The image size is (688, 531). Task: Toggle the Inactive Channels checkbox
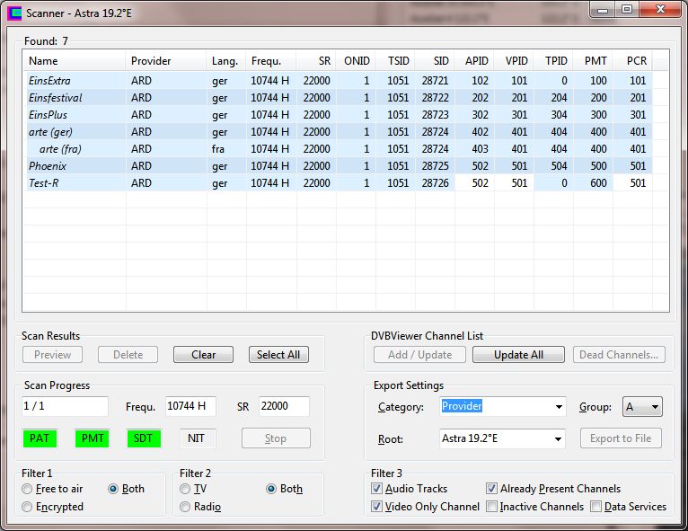pyautogui.click(x=492, y=507)
